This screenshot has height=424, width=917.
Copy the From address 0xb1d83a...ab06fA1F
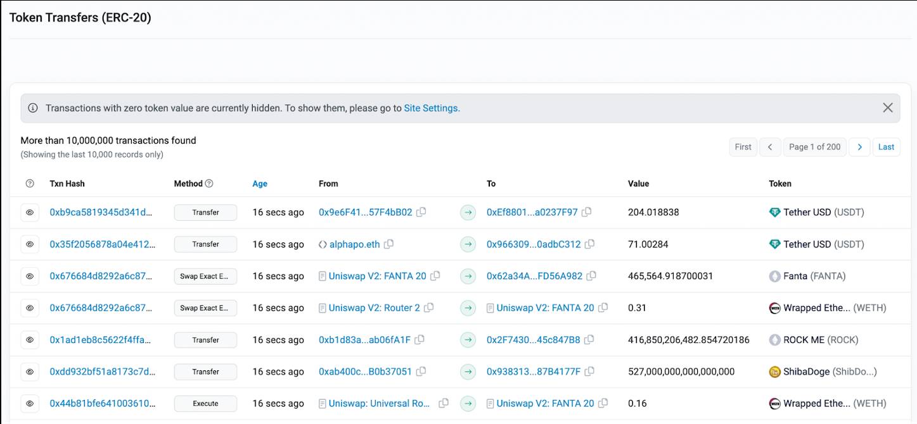point(420,340)
